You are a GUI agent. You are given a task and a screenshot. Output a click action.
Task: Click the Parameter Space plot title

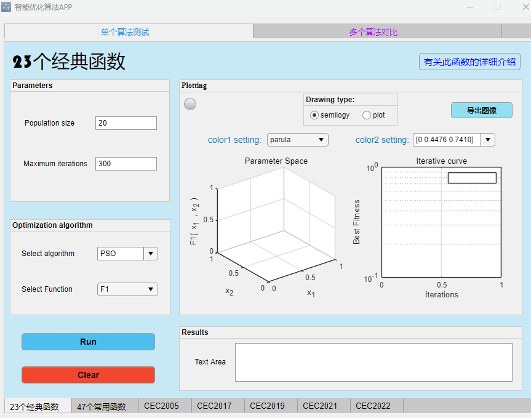(276, 161)
